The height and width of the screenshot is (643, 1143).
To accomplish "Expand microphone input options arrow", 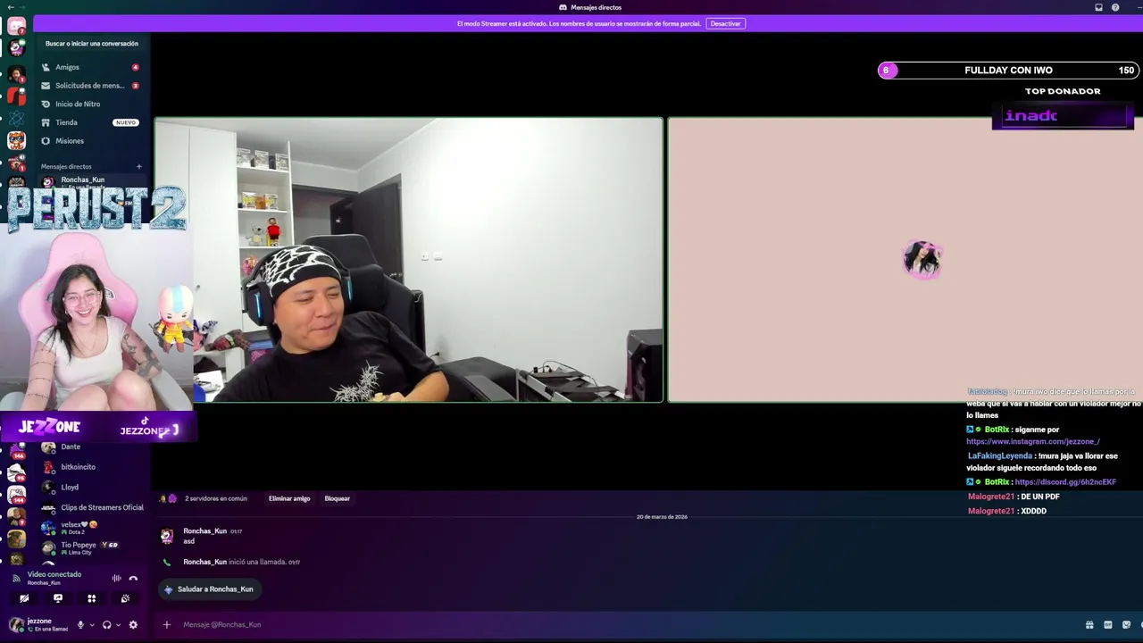I will point(91,625).
